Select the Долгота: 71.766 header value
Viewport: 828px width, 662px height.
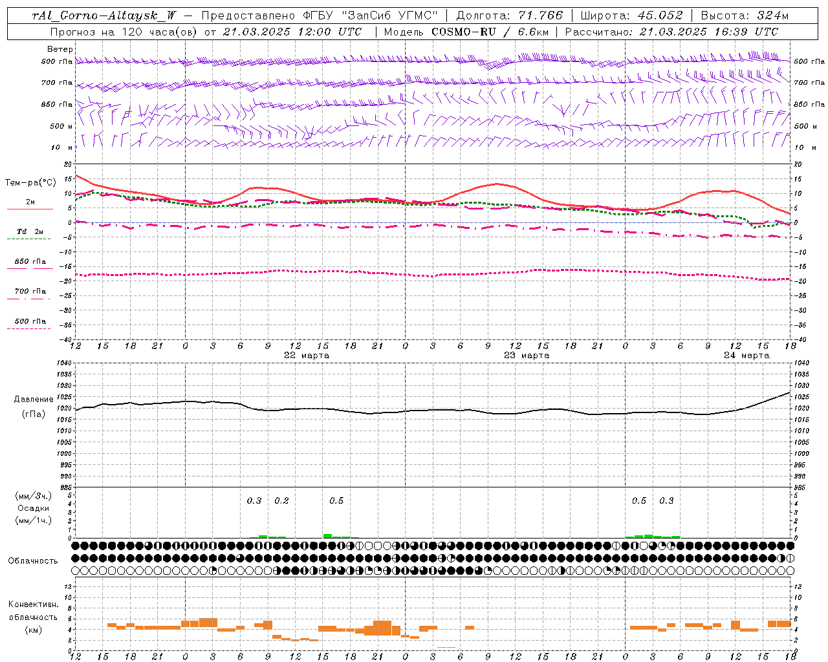tap(510, 16)
